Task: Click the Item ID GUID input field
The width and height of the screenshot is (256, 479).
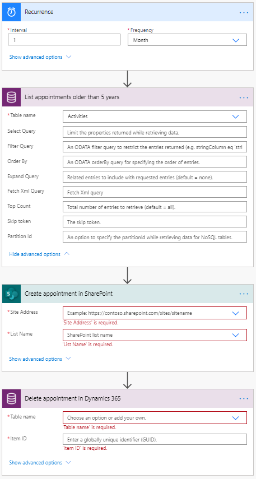Action: click(155, 439)
